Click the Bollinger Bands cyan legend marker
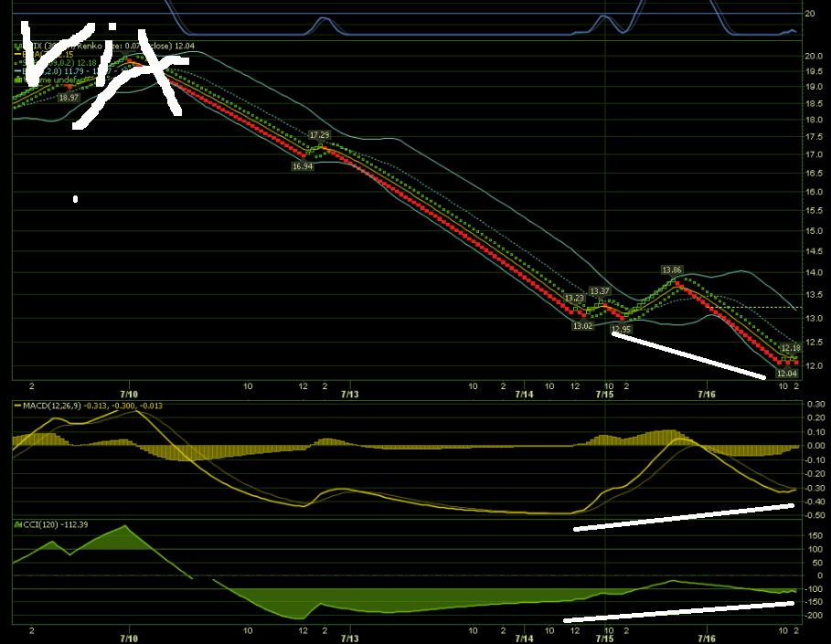Viewport: 831px width, 644px height. (x=17, y=71)
